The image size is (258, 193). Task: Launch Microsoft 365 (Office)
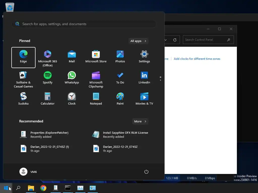click(48, 58)
